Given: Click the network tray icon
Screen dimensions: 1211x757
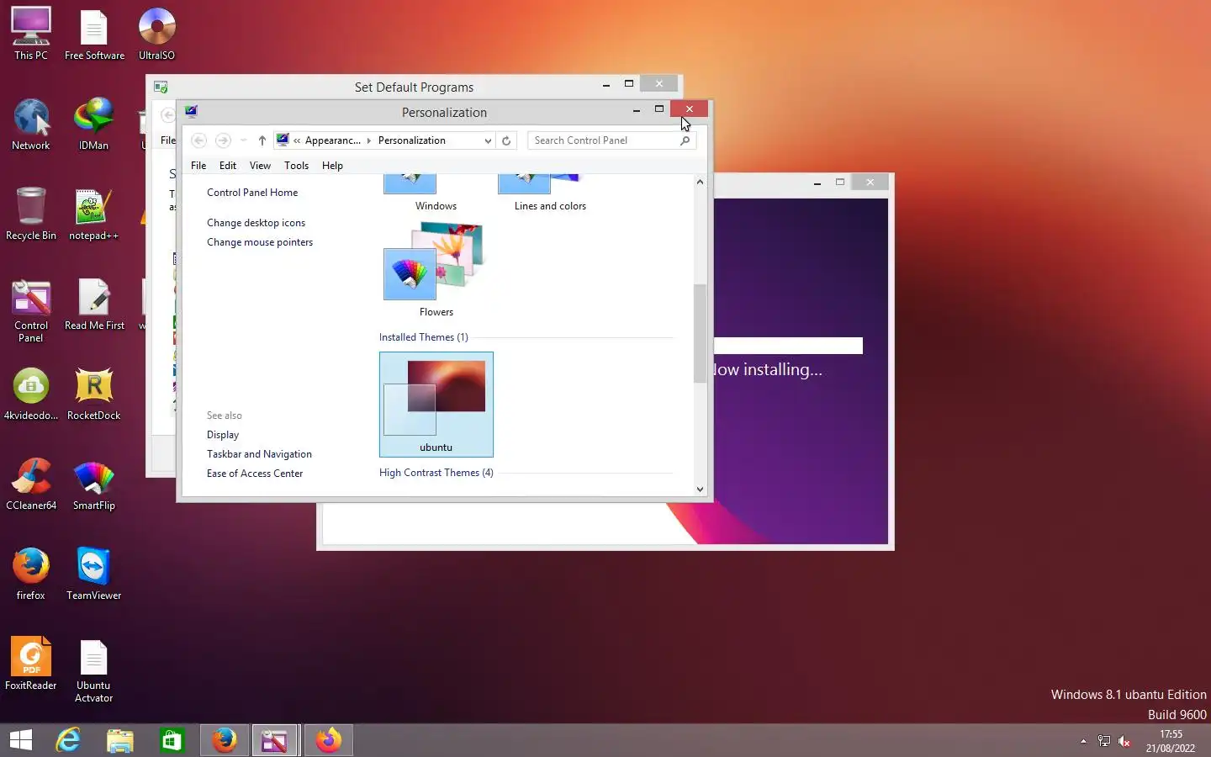Looking at the screenshot, I should pyautogui.click(x=1104, y=741).
